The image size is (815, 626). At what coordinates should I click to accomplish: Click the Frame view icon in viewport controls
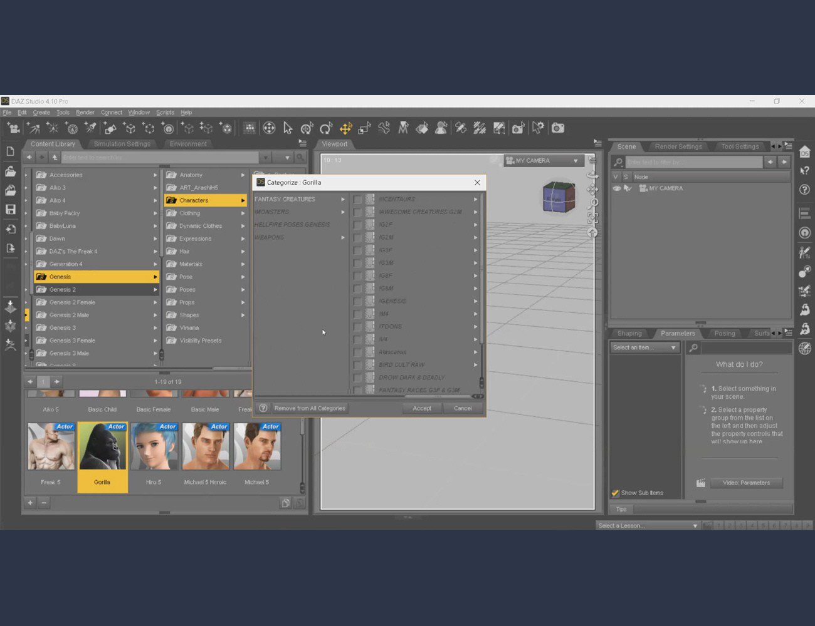coord(592,218)
